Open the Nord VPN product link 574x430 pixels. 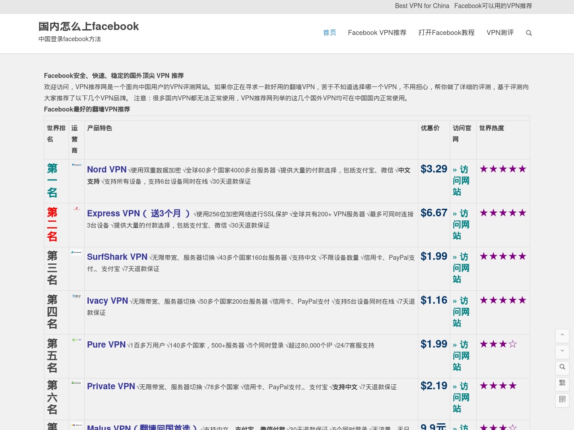click(x=107, y=169)
